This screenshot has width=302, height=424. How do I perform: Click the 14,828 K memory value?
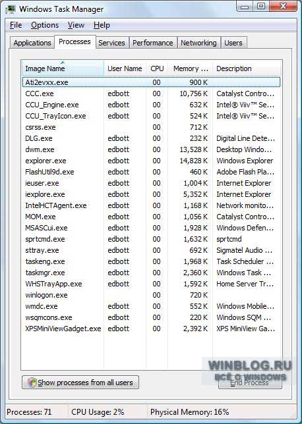coord(194,161)
